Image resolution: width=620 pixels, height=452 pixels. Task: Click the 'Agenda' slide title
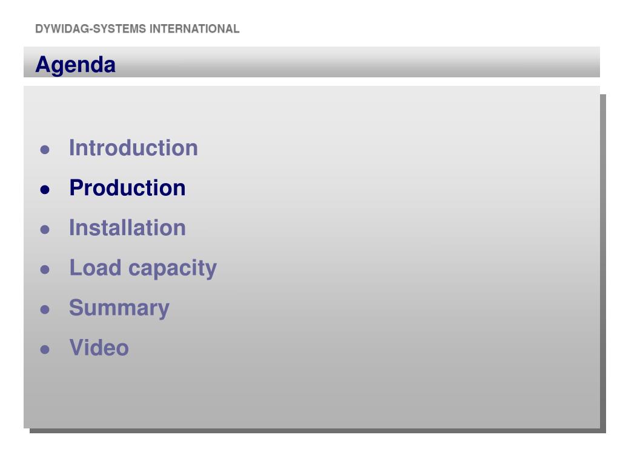click(75, 64)
